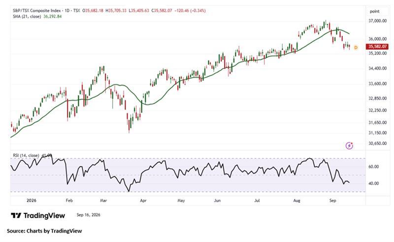Click the 32,250.00 price axis label
Viewport: 394px width, 242px height.
(x=377, y=110)
